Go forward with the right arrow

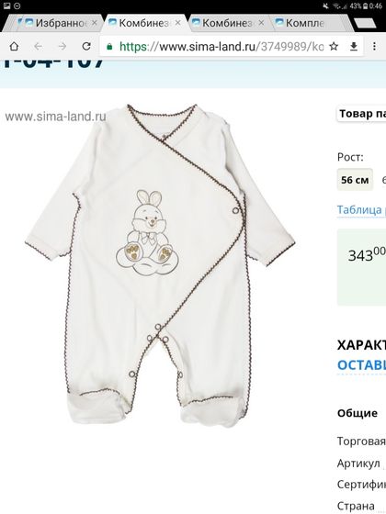(x=62, y=46)
